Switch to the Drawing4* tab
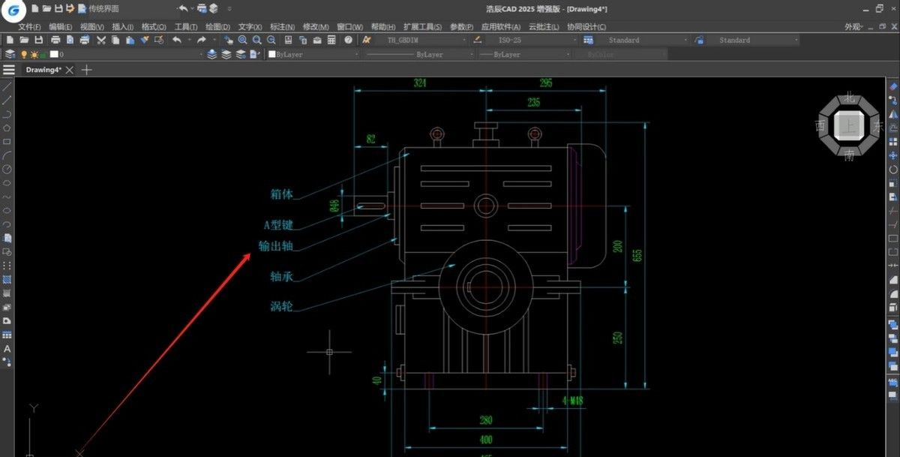Image resolution: width=900 pixels, height=457 pixels. (43, 70)
